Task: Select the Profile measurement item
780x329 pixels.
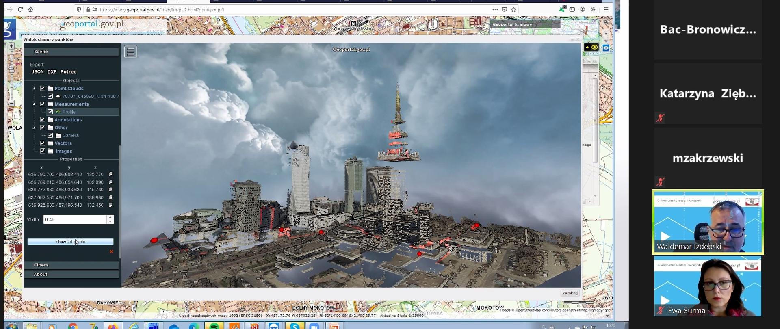Action: [x=69, y=112]
